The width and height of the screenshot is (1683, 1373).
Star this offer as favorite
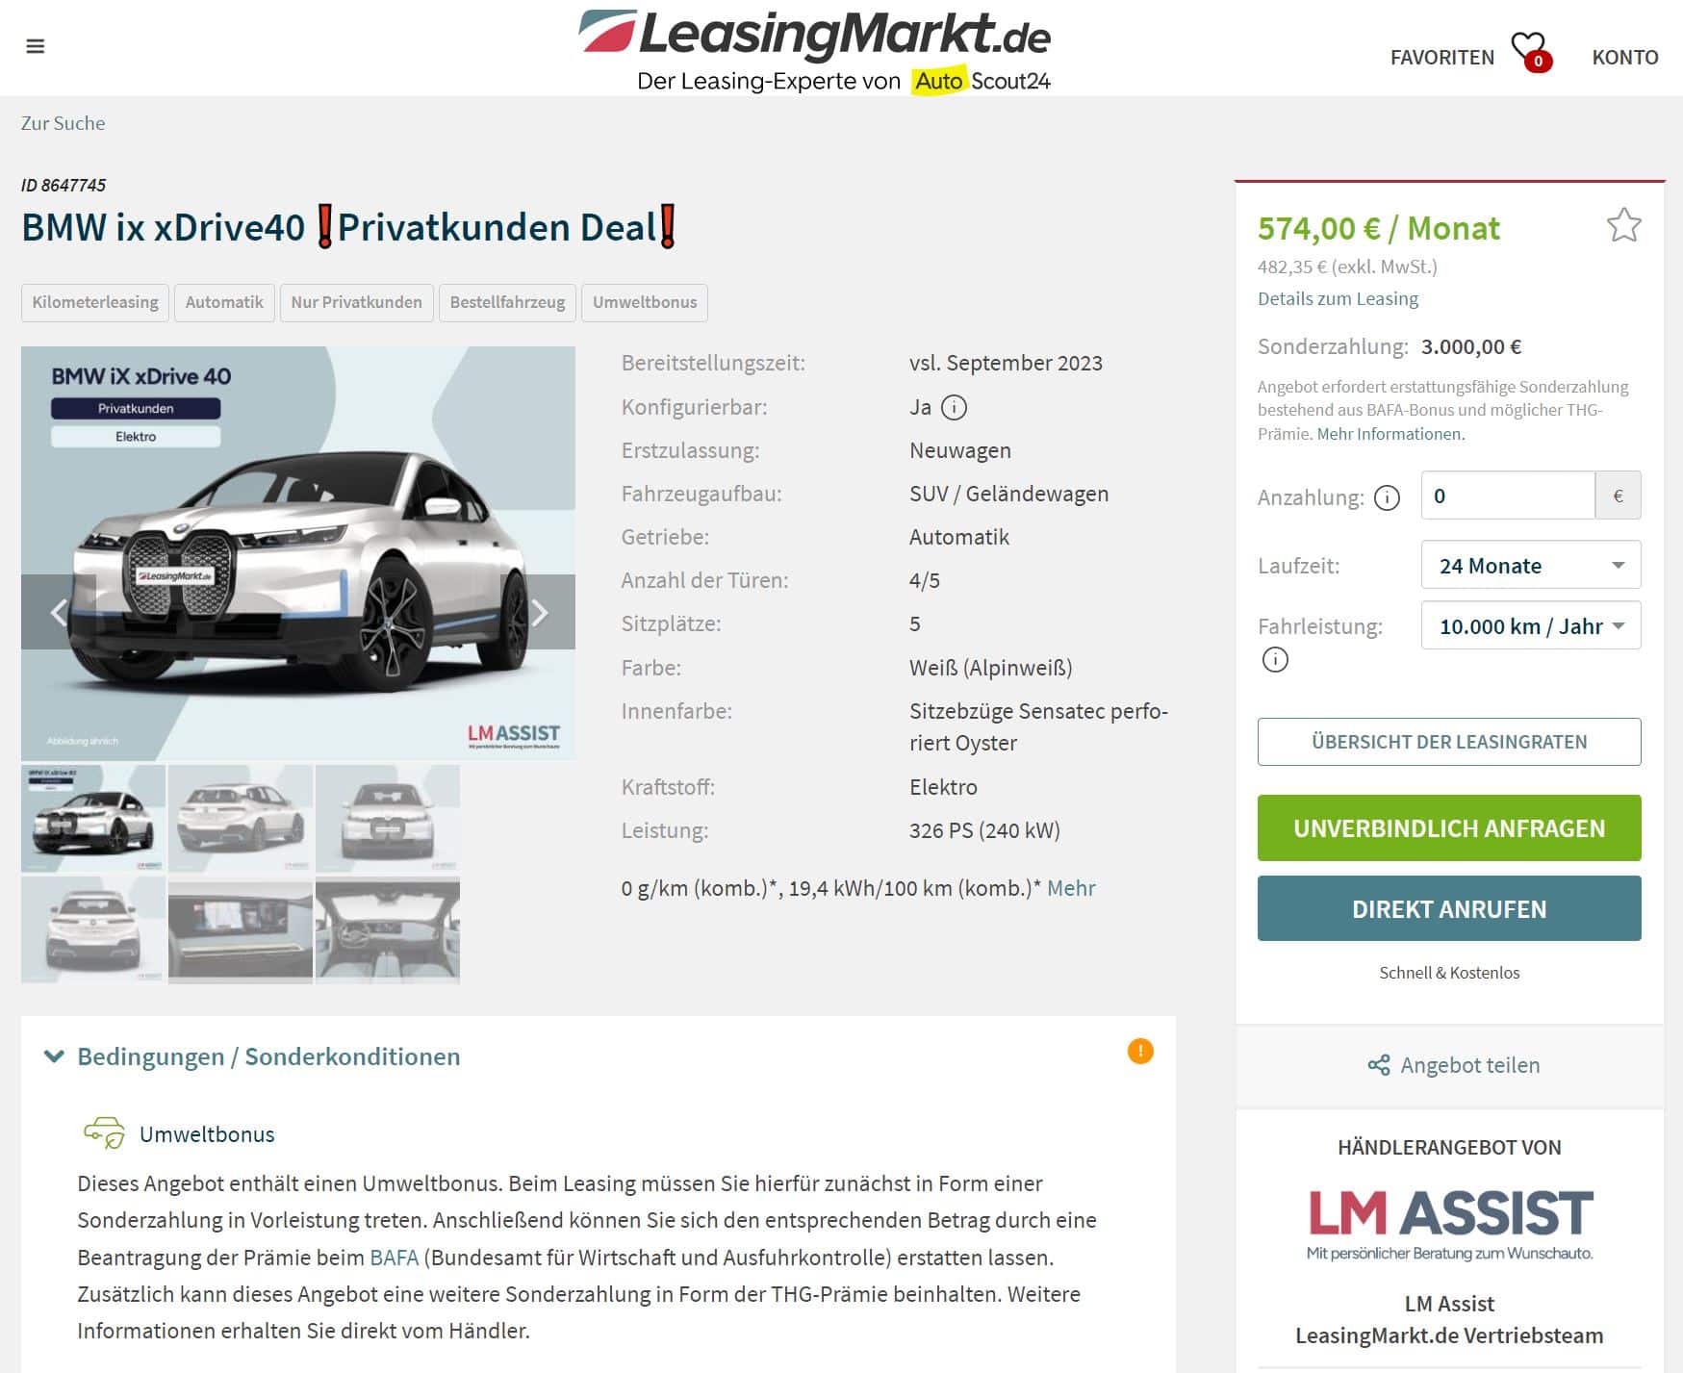pyautogui.click(x=1623, y=225)
